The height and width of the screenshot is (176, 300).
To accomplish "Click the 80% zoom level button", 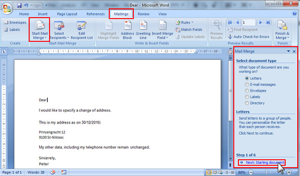I will pos(242,172).
